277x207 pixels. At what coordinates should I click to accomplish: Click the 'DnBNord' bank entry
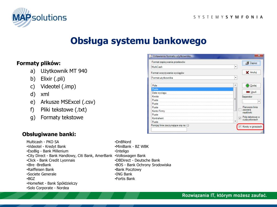pos(123,142)
